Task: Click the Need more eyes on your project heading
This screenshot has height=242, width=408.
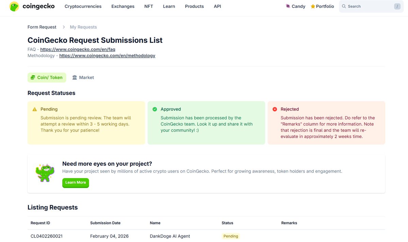Action: coord(107,164)
